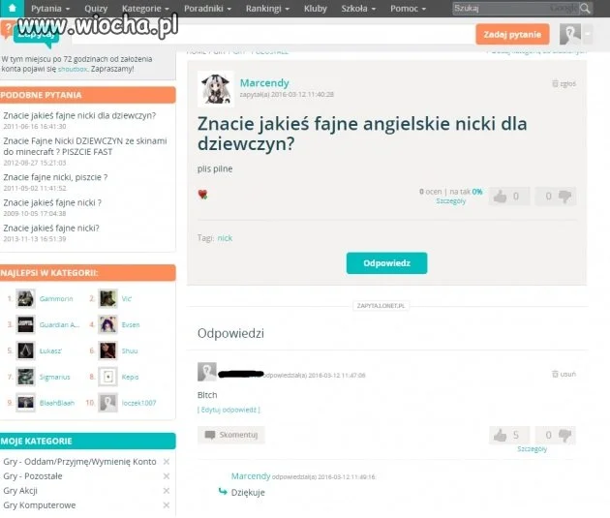Image resolution: width=610 pixels, height=518 pixels.
Task: Open the Kluby menu item
Action: pos(315,8)
